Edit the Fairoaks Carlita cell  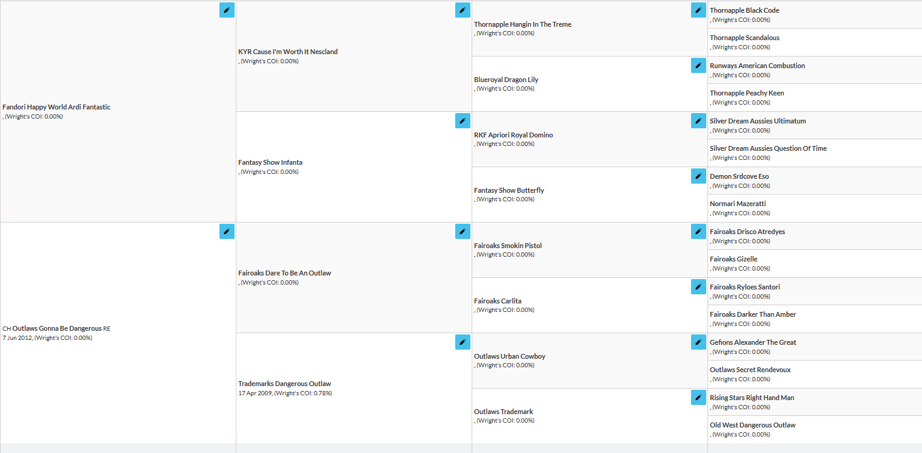coord(698,286)
